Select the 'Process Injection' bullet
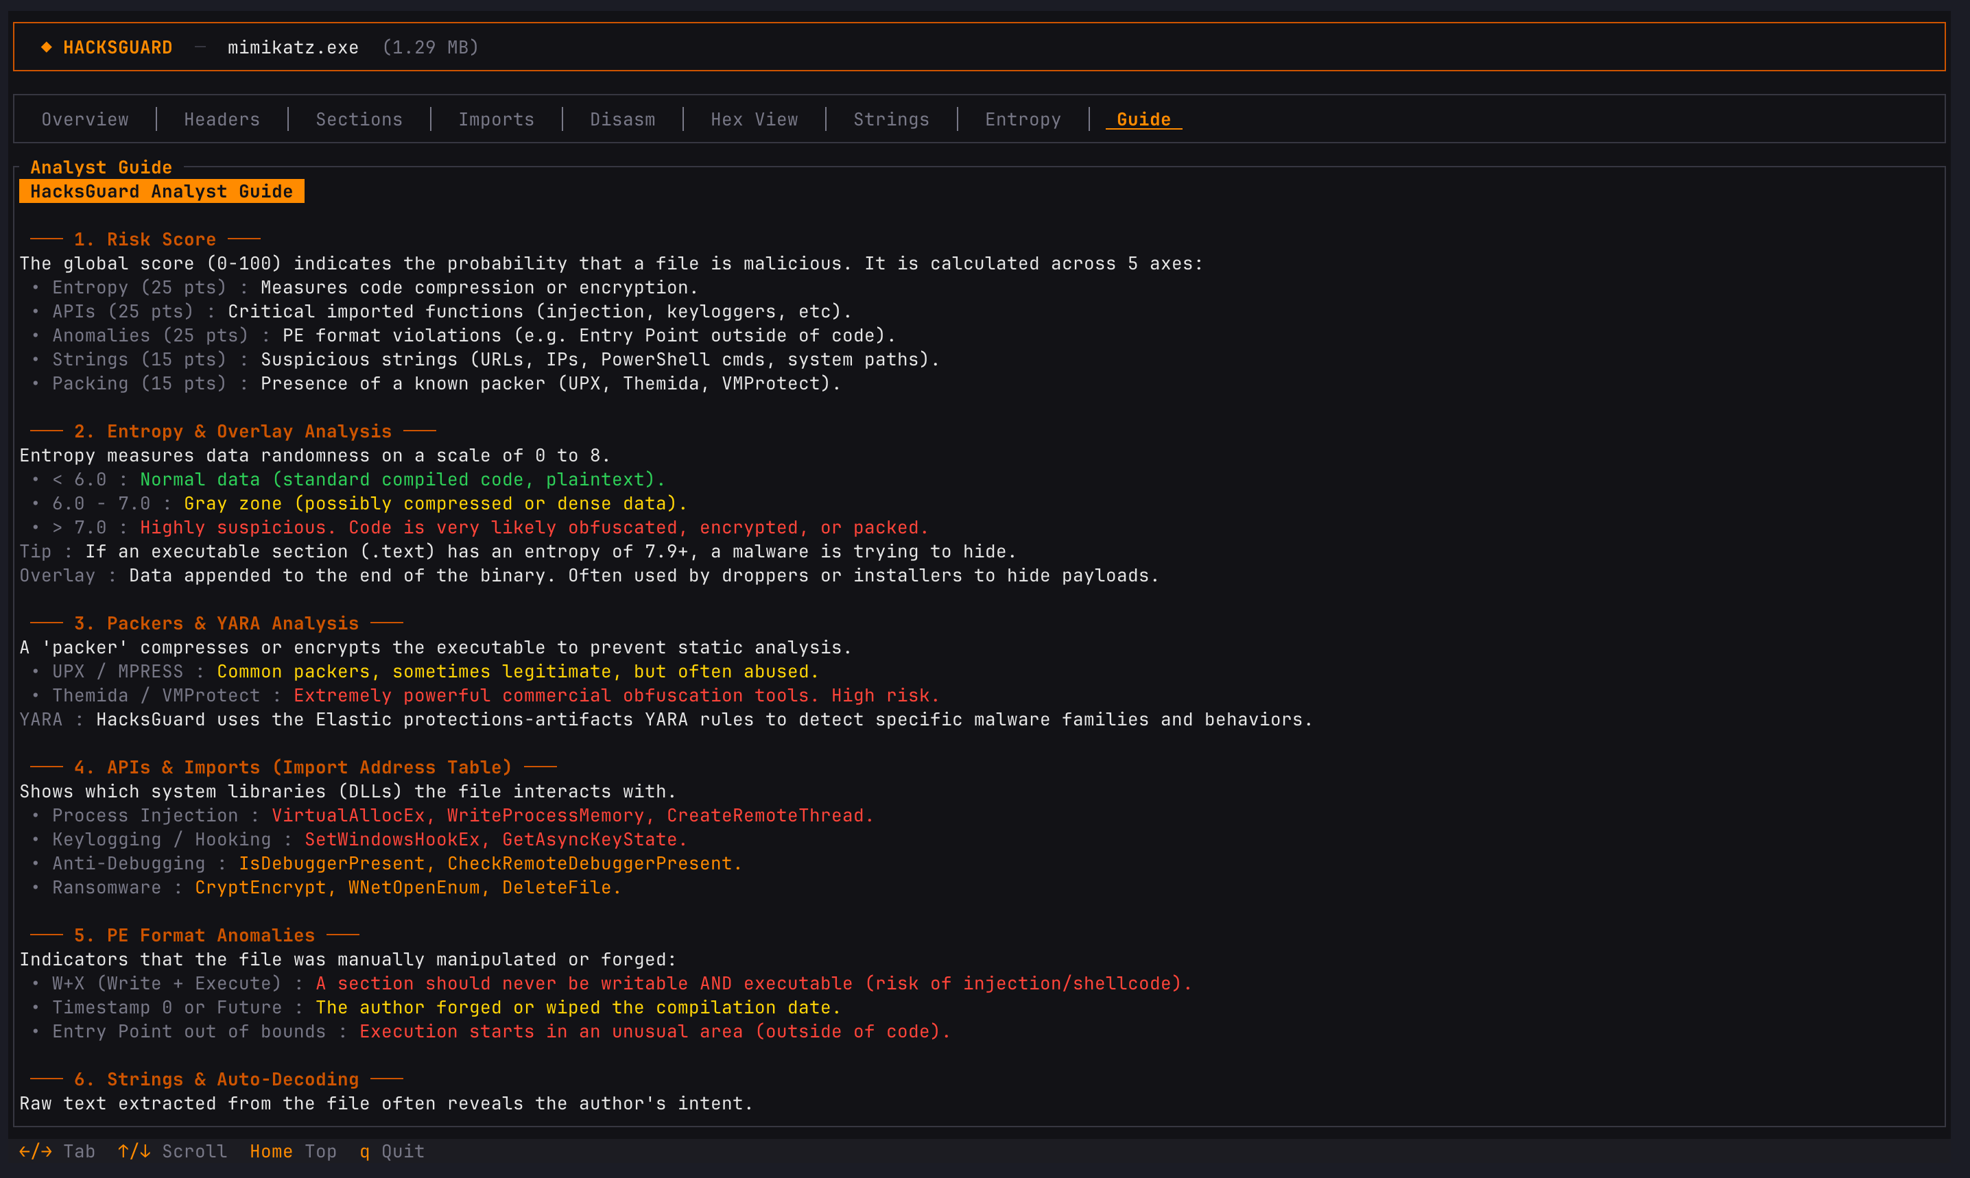 point(453,816)
